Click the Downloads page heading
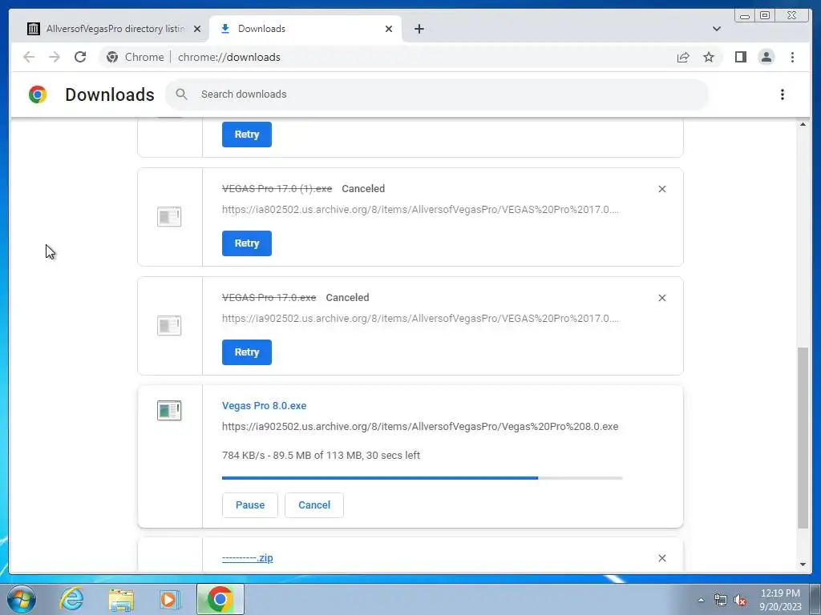Viewport: 821px width, 615px height. [109, 94]
